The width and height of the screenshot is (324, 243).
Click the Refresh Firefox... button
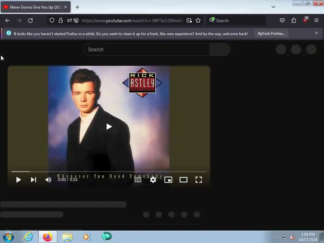point(271,34)
